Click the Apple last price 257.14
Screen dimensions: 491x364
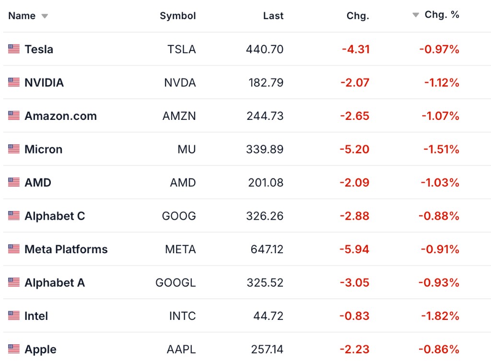(267, 349)
